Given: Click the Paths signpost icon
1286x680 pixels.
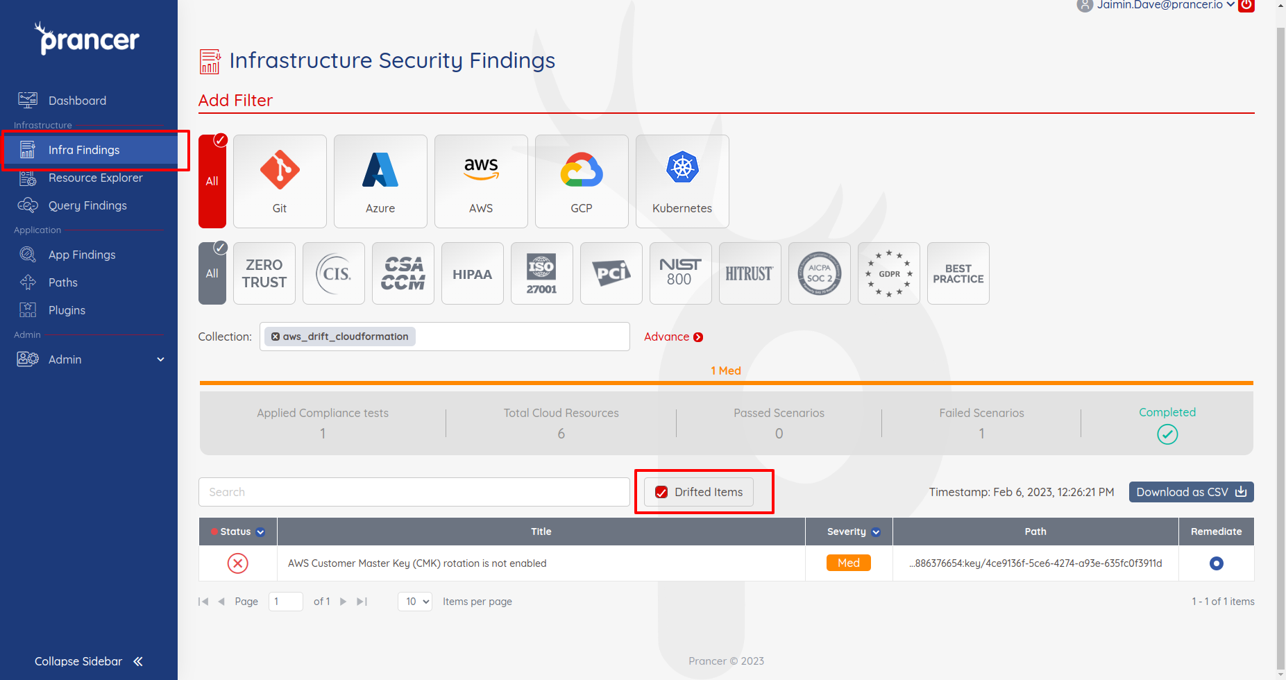Looking at the screenshot, I should [x=28, y=282].
